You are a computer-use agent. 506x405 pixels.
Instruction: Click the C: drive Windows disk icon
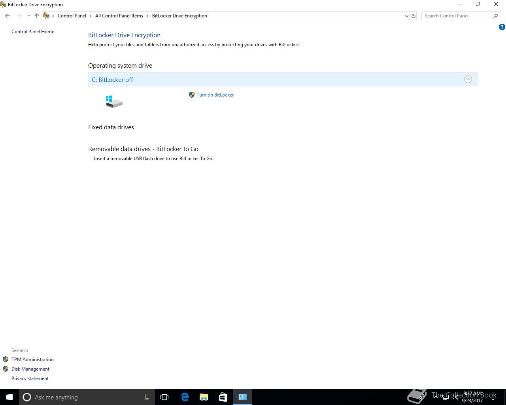pos(114,102)
